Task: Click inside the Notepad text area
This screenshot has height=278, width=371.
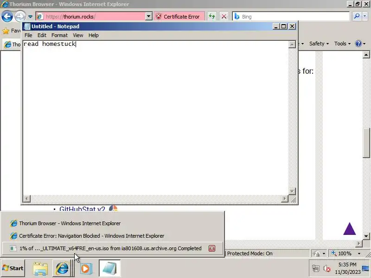Action: tap(155, 118)
